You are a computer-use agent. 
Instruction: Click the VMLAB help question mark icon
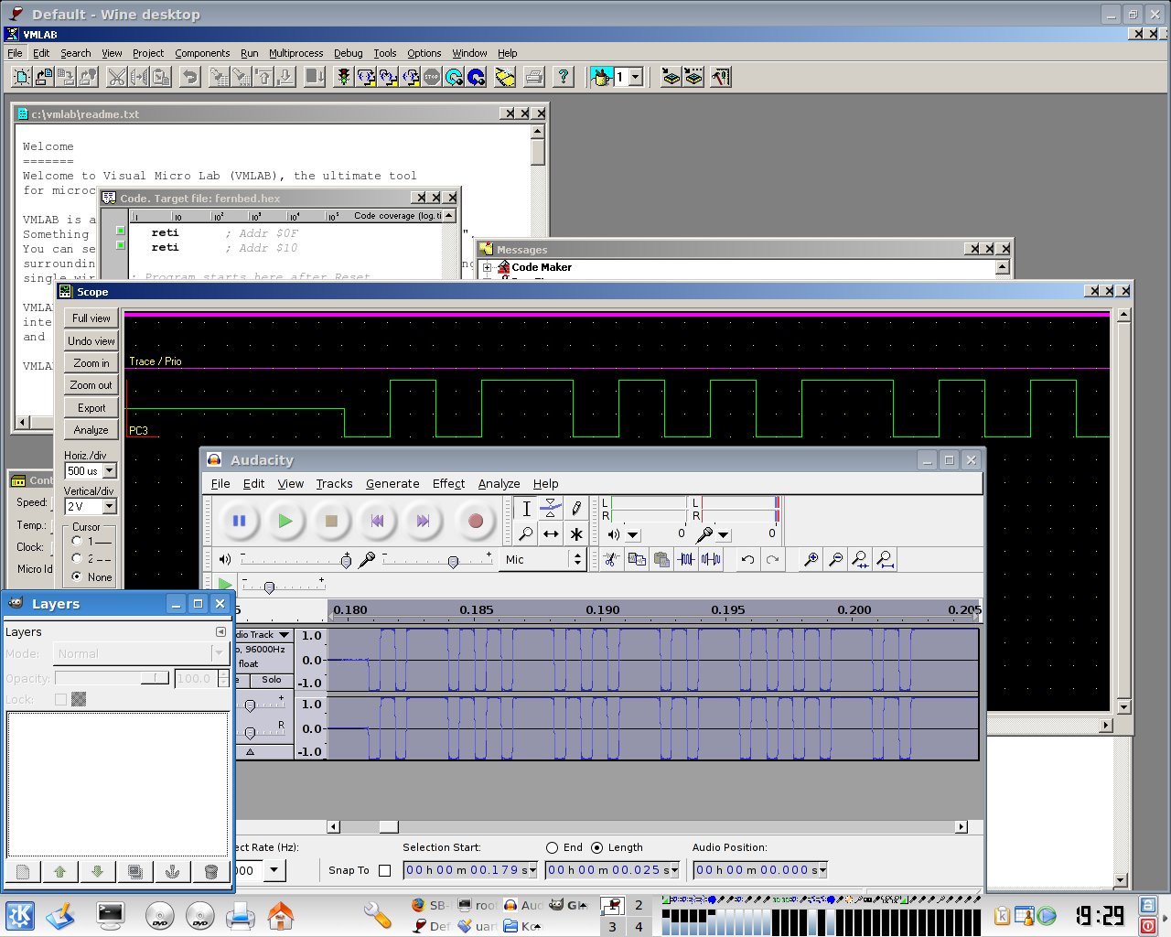coord(564,77)
